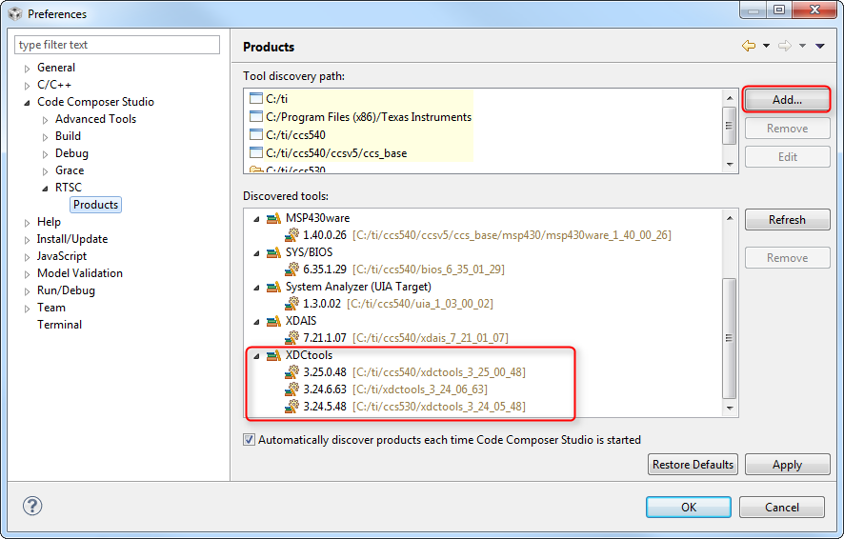Select Model Validation category
This screenshot has width=844, height=539.
80,273
